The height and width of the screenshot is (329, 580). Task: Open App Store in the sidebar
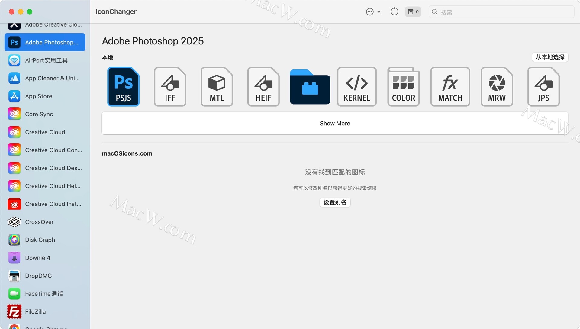pyautogui.click(x=45, y=96)
